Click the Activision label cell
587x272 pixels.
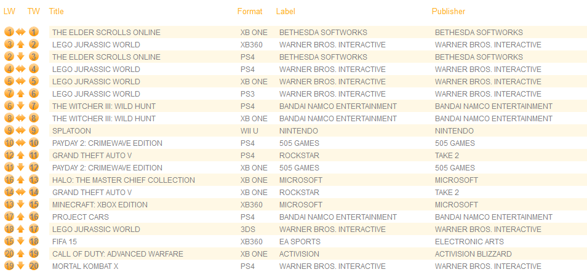[299, 254]
